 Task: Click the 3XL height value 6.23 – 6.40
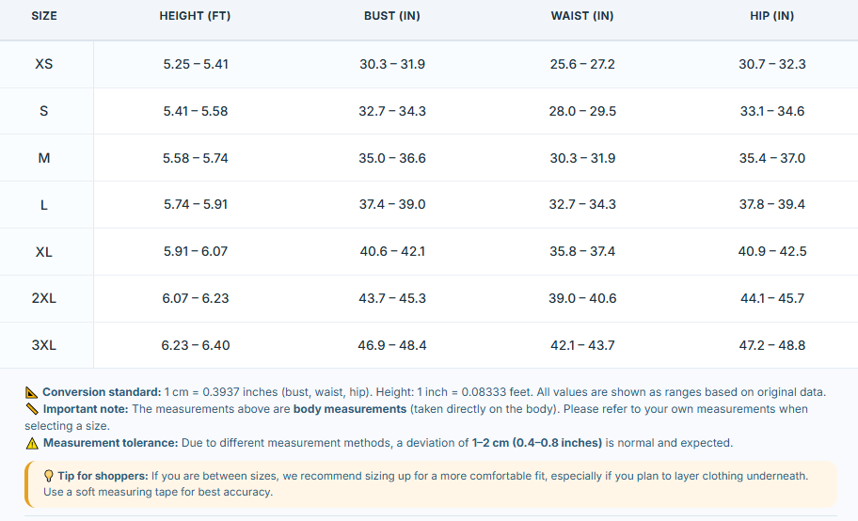[196, 345]
